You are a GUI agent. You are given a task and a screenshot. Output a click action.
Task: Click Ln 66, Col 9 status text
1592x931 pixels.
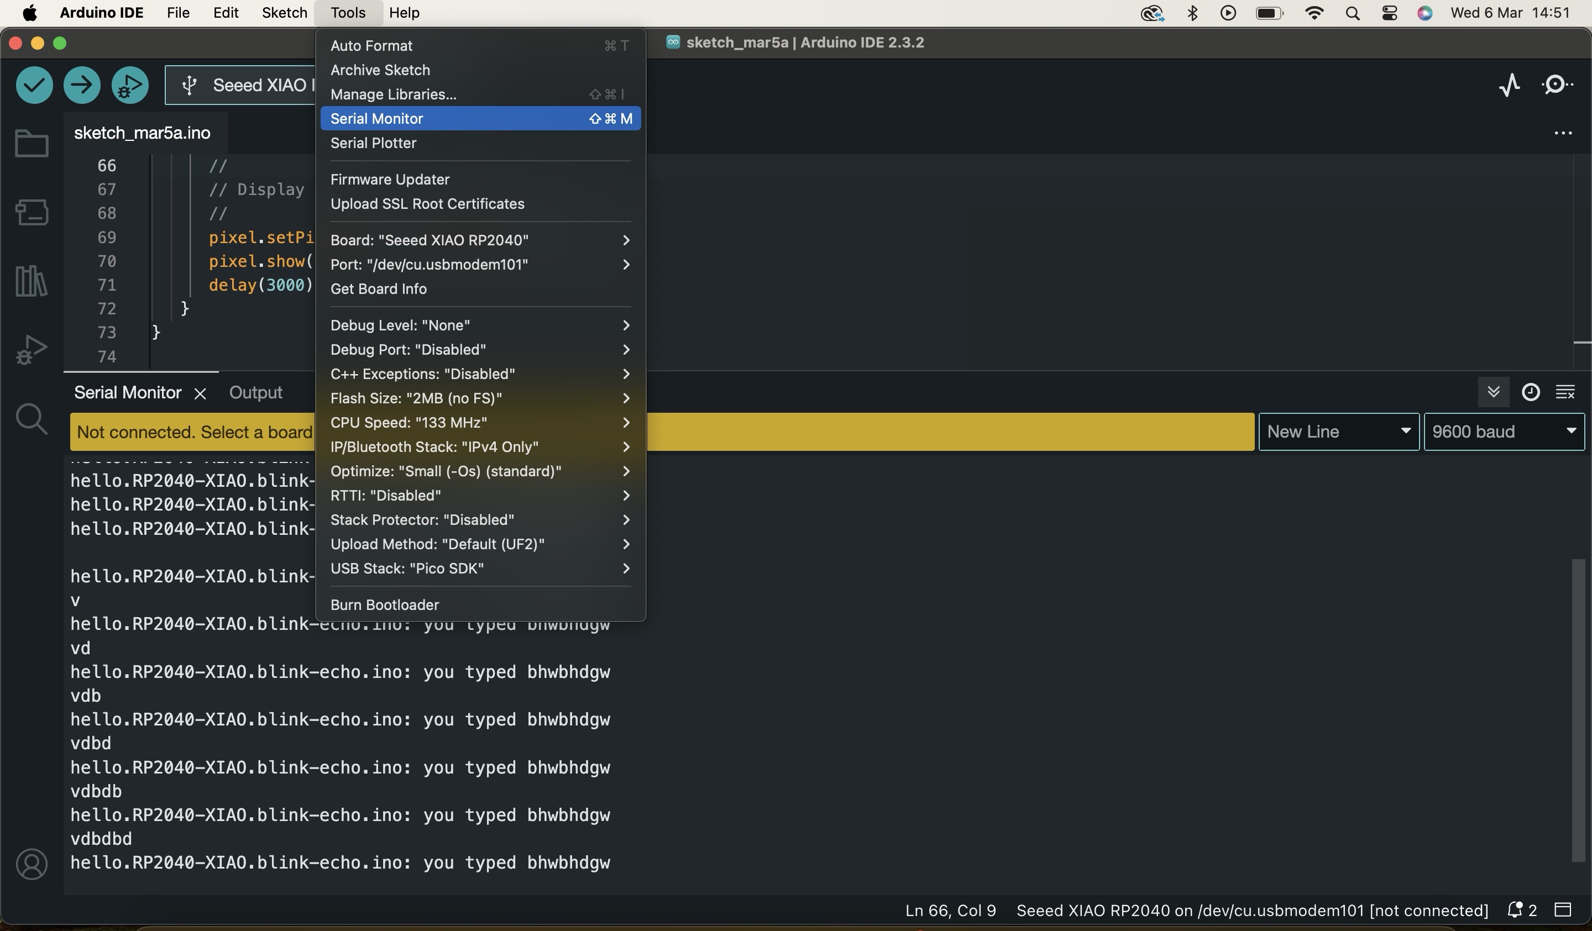(x=950, y=910)
